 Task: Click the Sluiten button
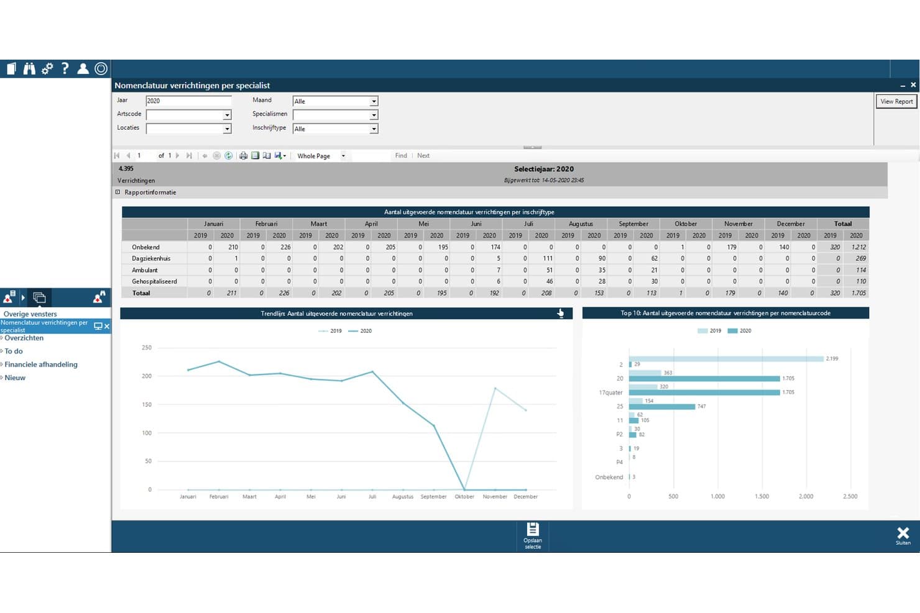(x=903, y=535)
